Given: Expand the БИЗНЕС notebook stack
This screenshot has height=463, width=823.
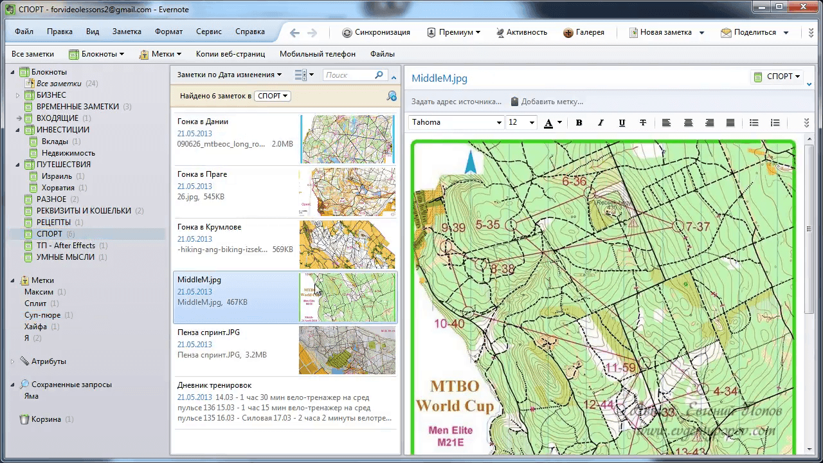Looking at the screenshot, I should (x=19, y=95).
